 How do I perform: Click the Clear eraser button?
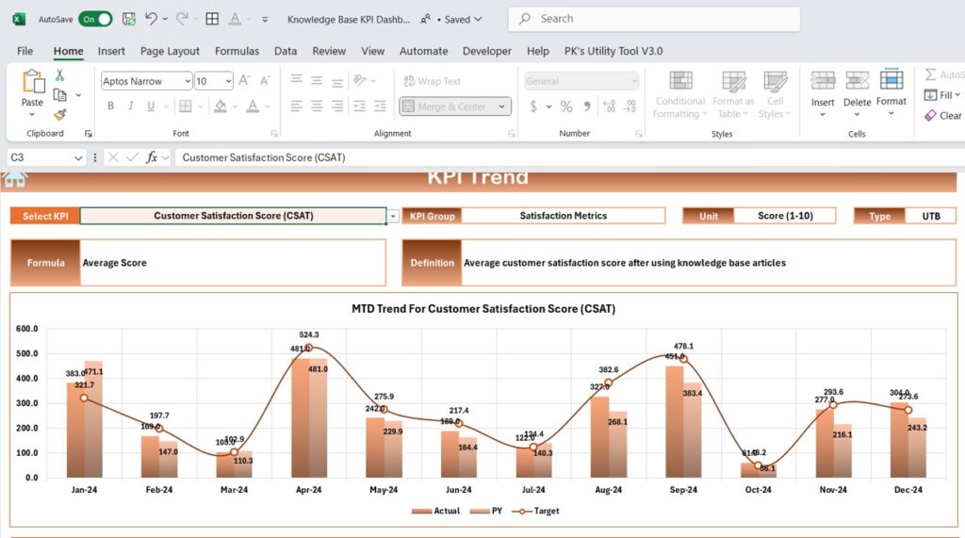(942, 115)
